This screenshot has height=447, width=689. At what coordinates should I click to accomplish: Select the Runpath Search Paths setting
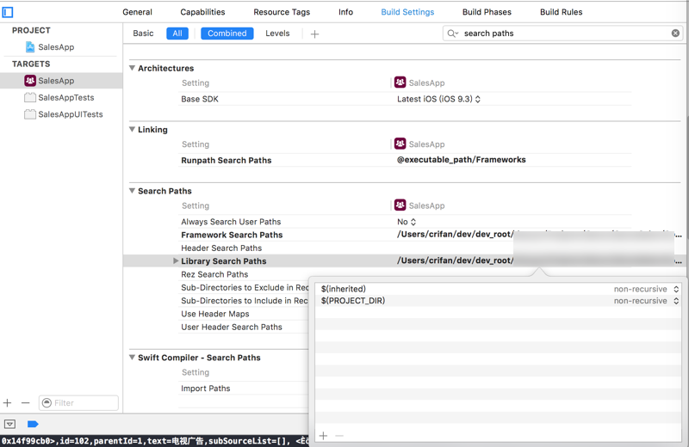click(x=227, y=161)
